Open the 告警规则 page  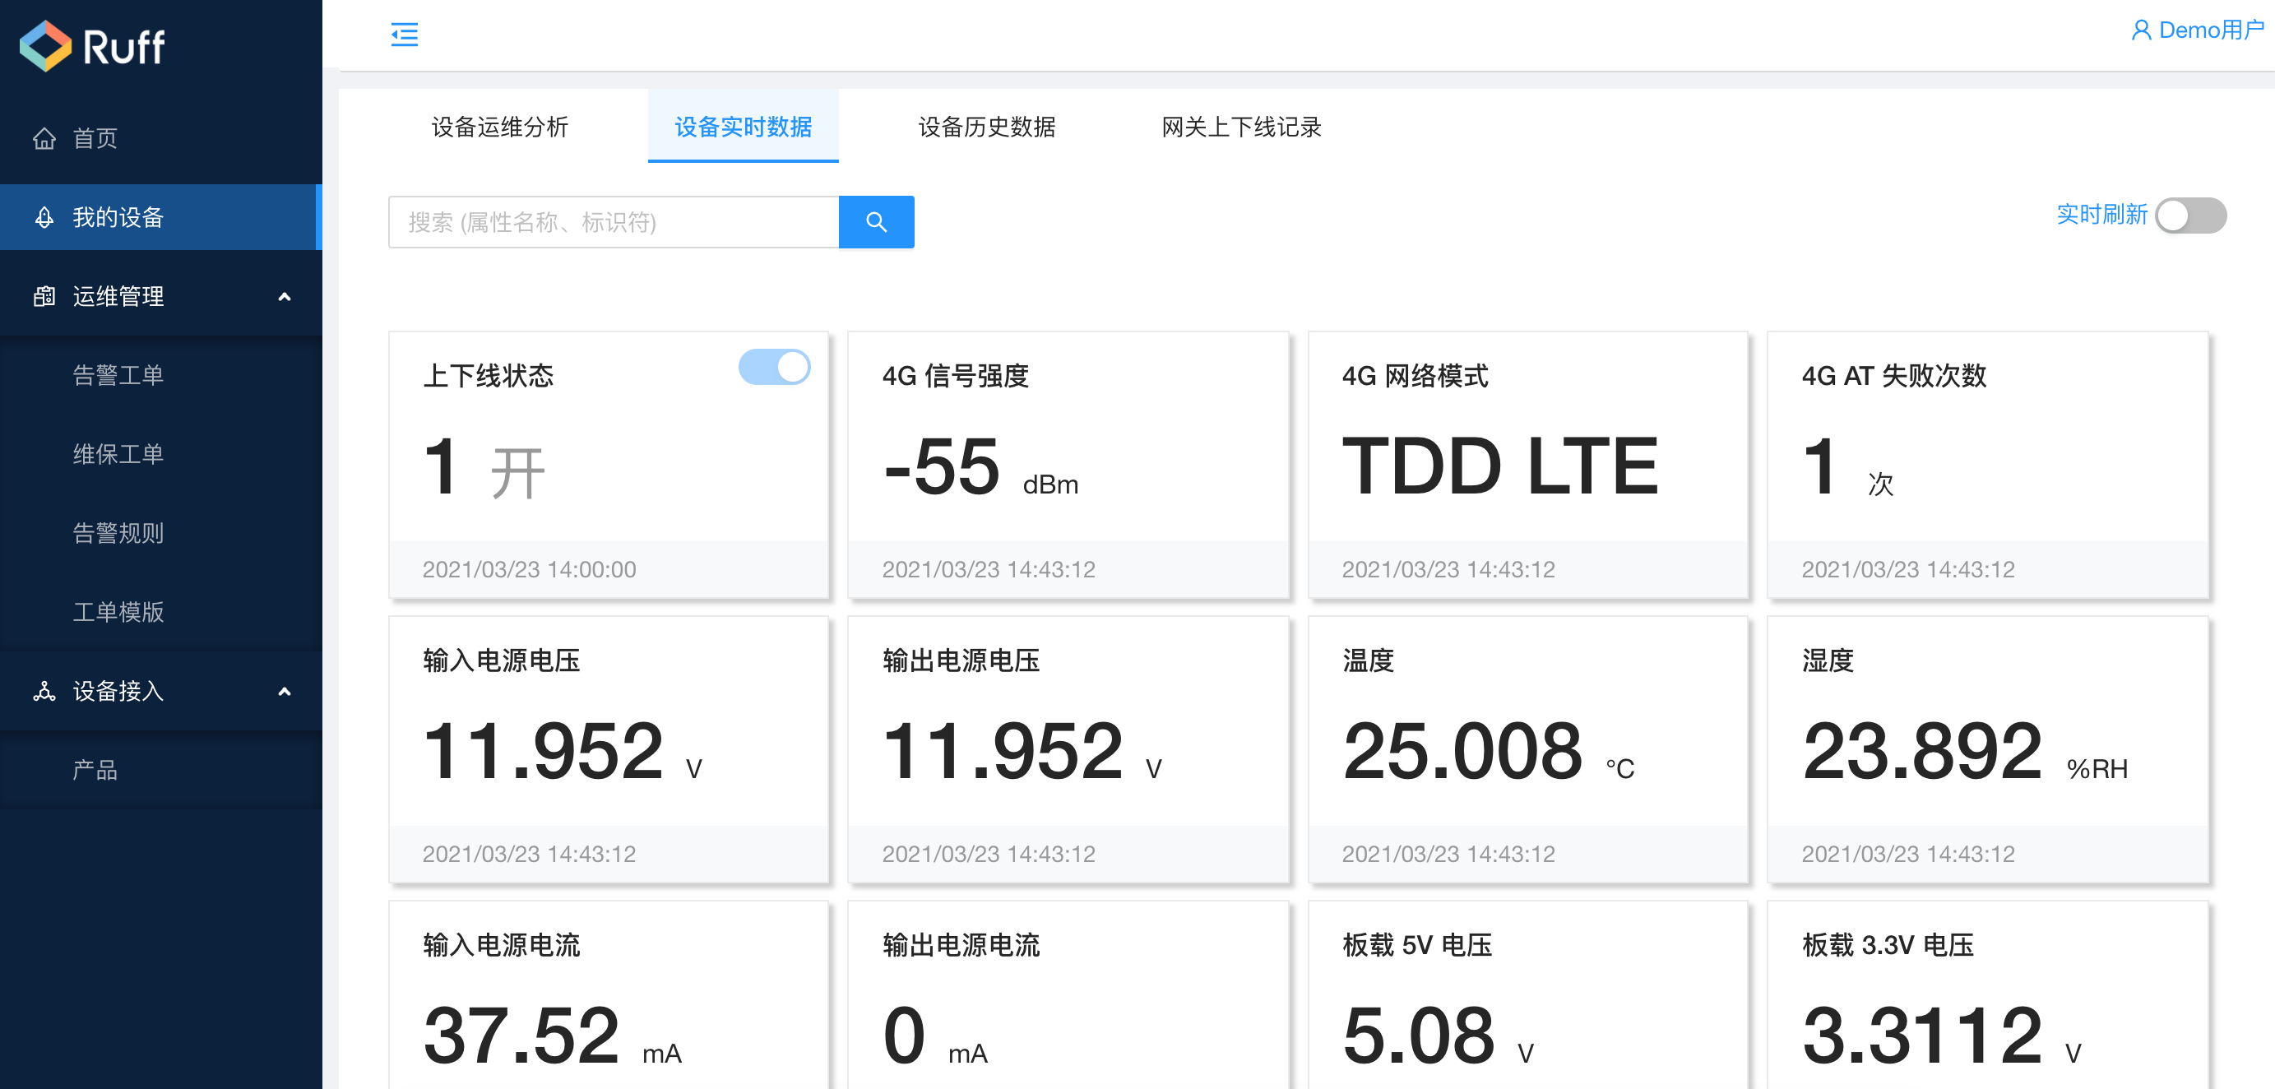[119, 533]
